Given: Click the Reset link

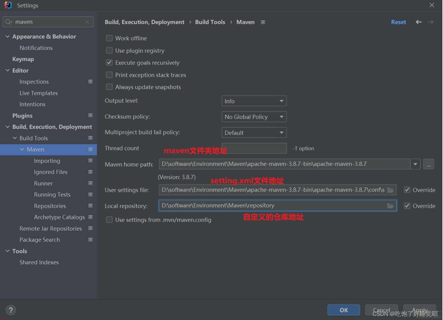Looking at the screenshot, I should coord(399,22).
